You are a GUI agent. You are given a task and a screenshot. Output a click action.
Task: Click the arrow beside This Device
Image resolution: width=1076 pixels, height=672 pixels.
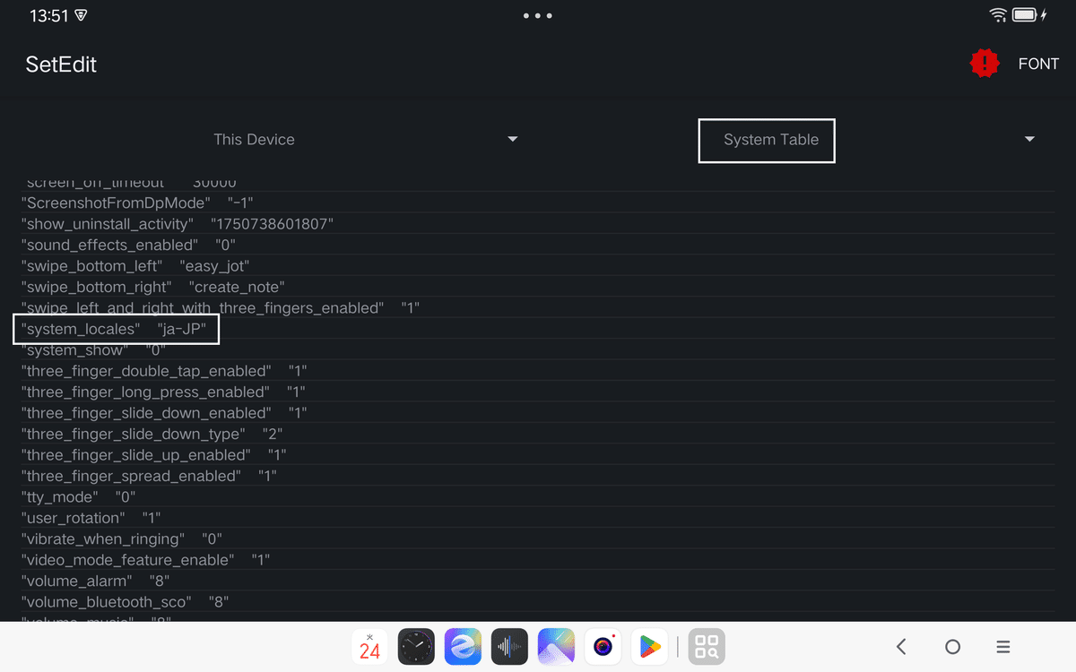point(513,140)
